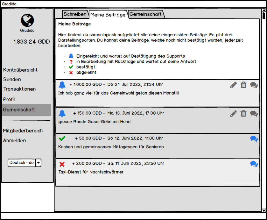
Task: Edit the 1.000,00 GDD contribution with pencil icon
Action: click(234, 85)
